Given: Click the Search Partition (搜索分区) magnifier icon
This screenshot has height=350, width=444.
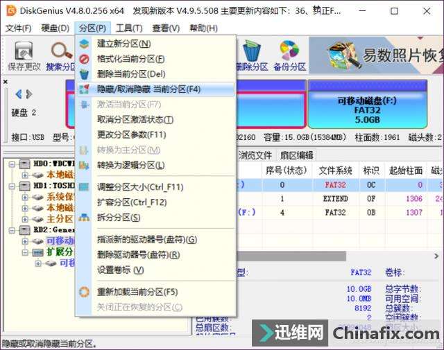Looking at the screenshot, I should 62,51.
